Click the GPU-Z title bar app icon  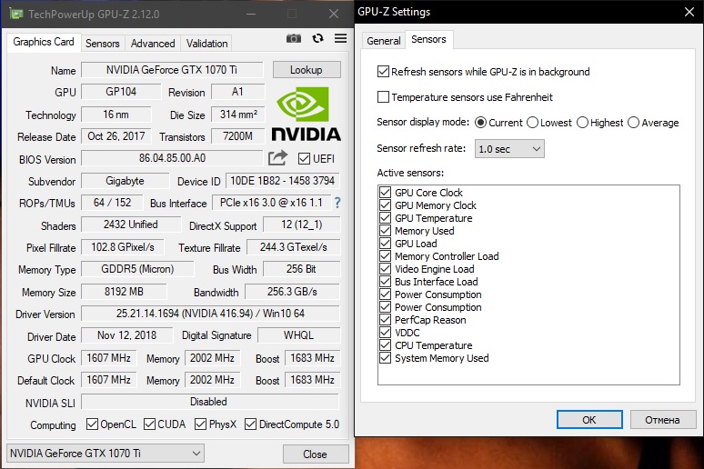tap(16, 14)
